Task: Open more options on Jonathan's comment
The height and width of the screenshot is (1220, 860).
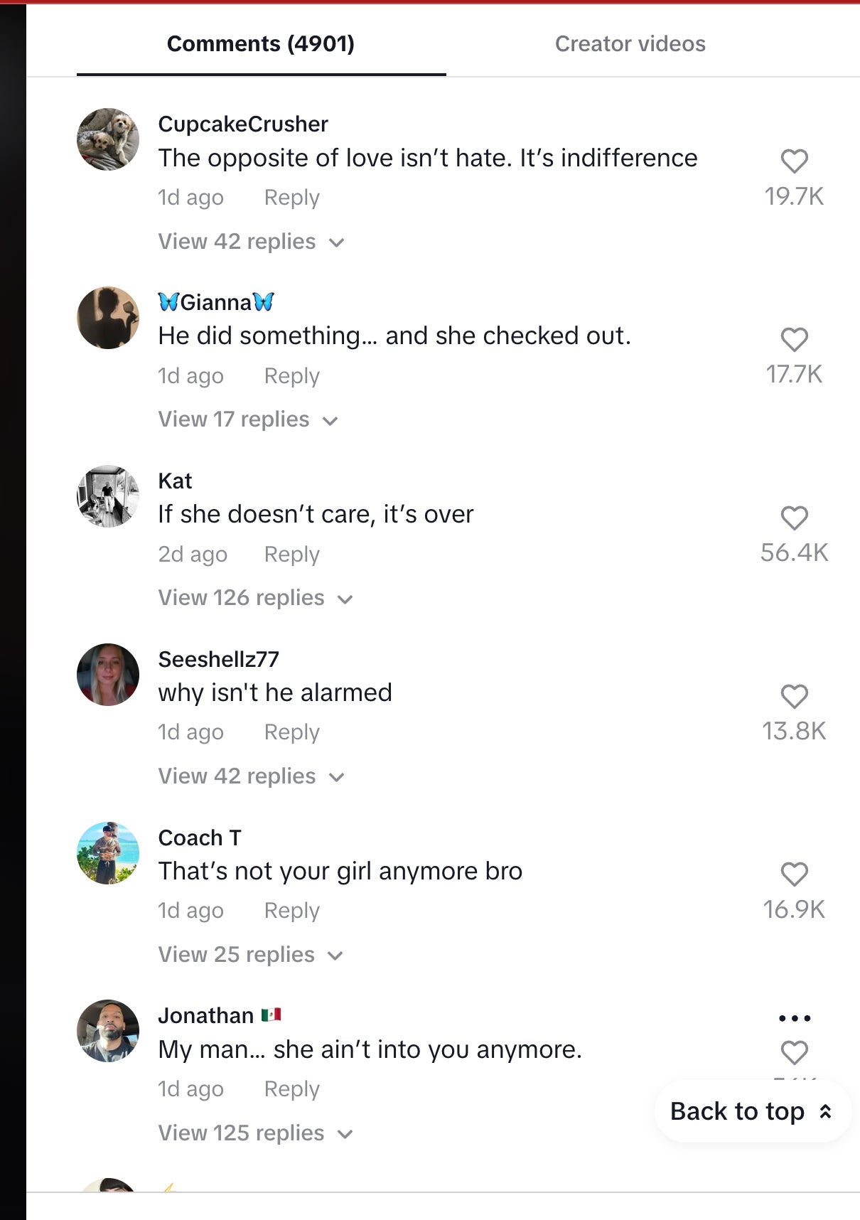Action: click(794, 1018)
